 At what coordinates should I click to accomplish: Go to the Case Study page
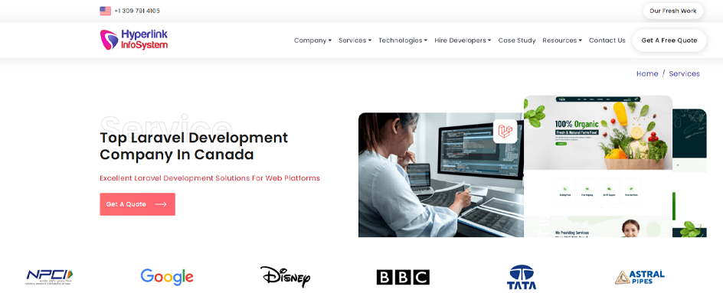pyautogui.click(x=517, y=41)
